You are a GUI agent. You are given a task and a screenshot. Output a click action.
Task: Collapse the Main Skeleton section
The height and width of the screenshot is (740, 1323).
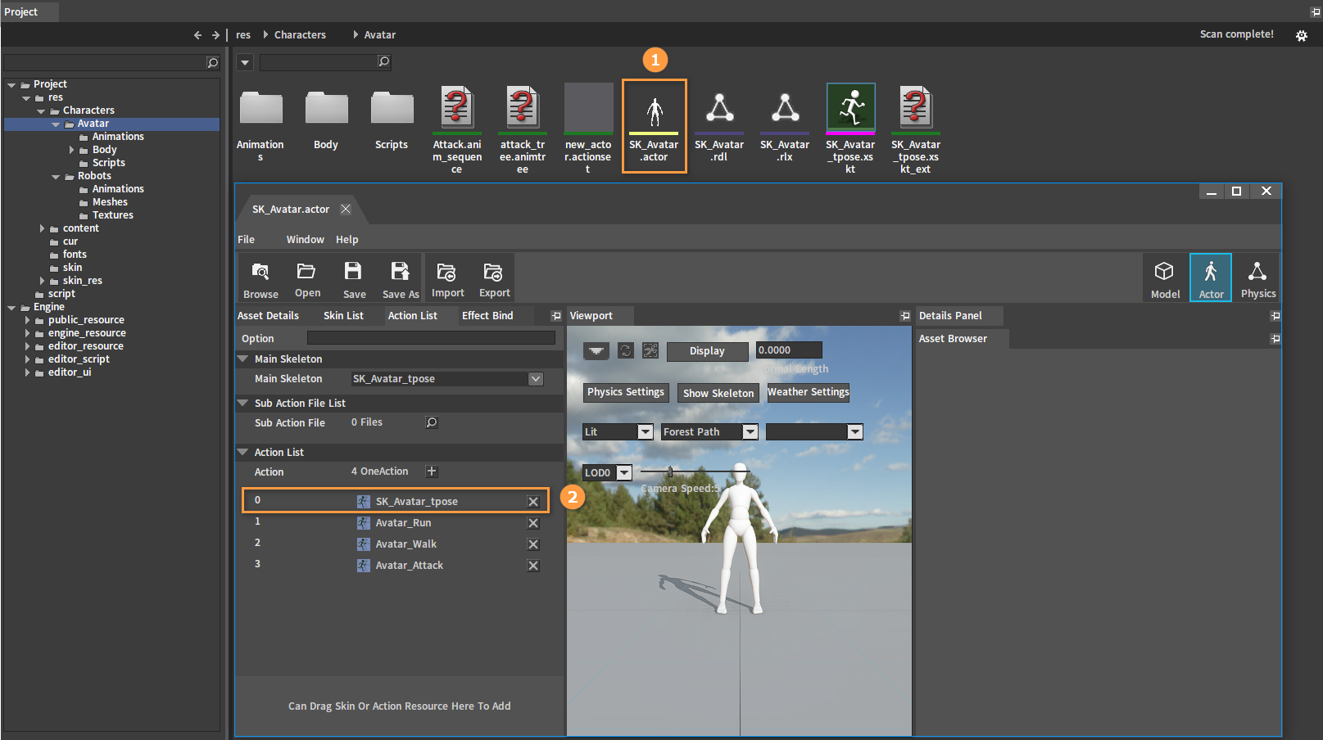tap(243, 359)
